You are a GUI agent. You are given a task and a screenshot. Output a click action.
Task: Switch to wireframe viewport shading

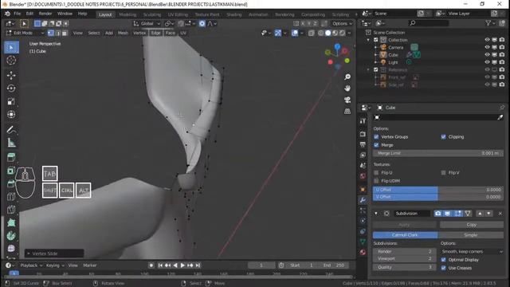tap(320, 33)
